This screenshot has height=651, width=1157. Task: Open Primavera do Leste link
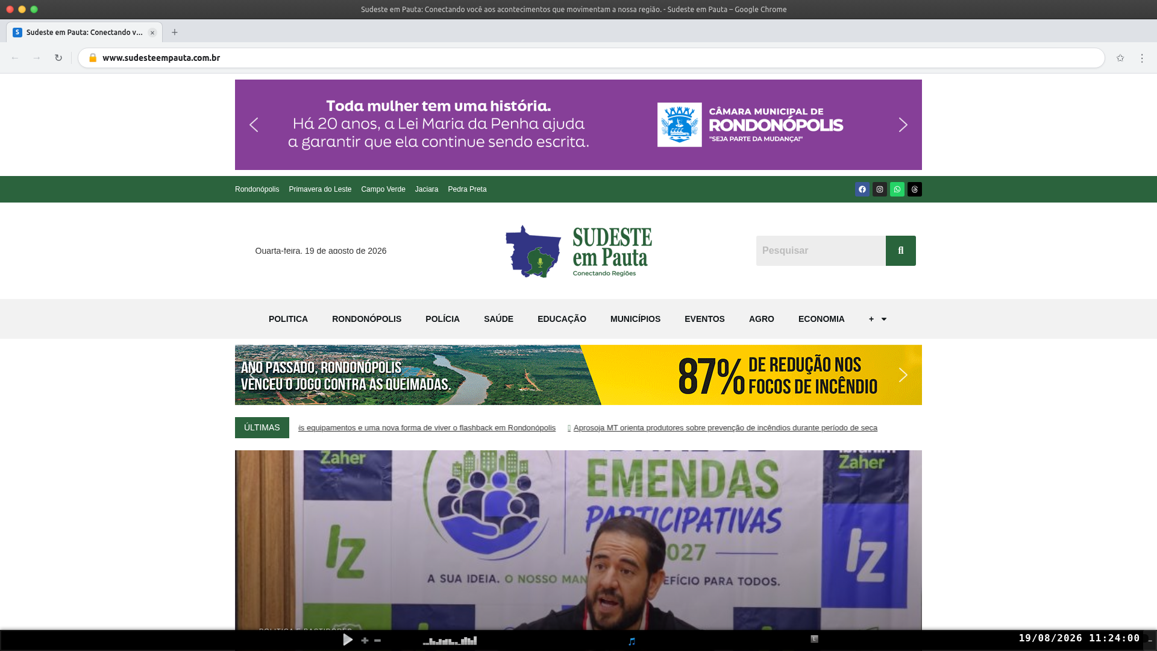click(x=320, y=189)
